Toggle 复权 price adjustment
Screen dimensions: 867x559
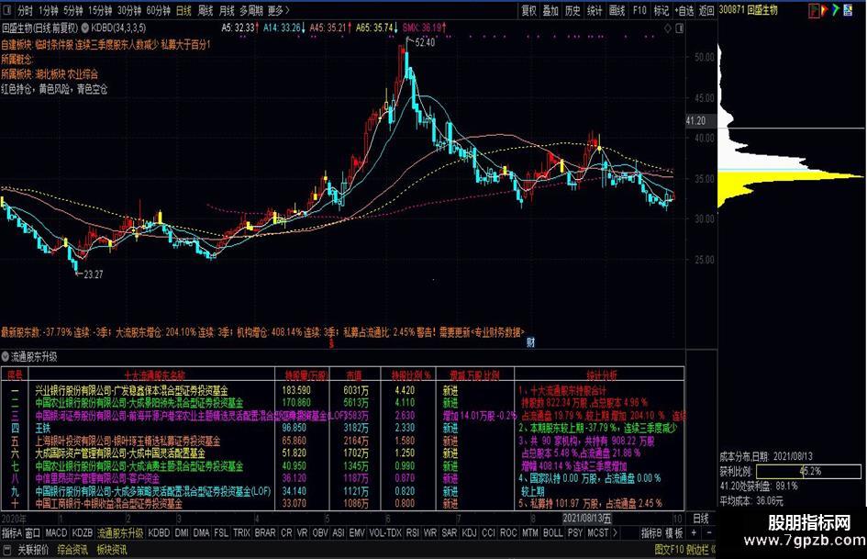coord(529,10)
